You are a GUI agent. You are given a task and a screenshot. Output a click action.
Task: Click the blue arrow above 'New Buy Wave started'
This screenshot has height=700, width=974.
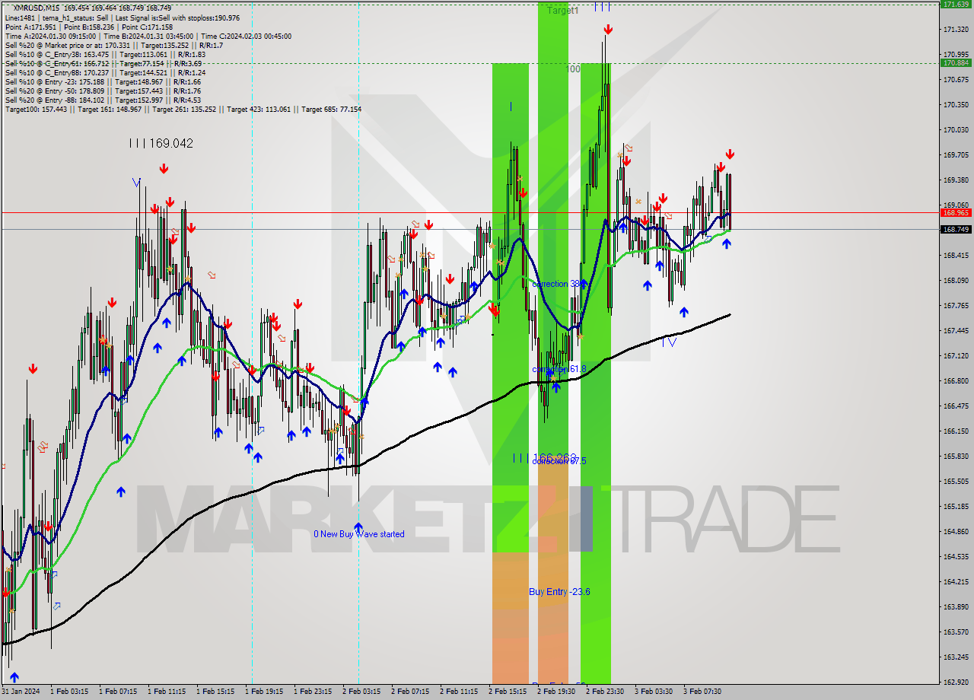(x=358, y=526)
